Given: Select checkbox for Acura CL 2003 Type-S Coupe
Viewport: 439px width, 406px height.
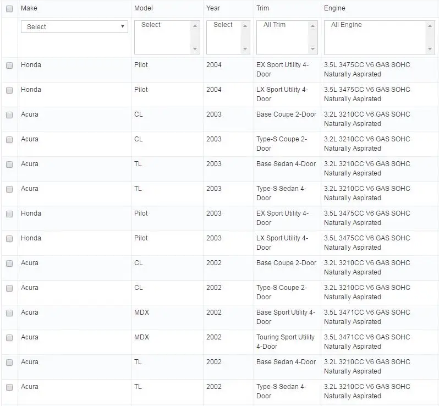Looking at the screenshot, I should [x=9, y=140].
